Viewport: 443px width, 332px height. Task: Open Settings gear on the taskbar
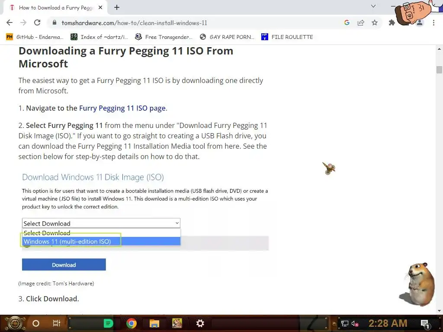coord(200,323)
